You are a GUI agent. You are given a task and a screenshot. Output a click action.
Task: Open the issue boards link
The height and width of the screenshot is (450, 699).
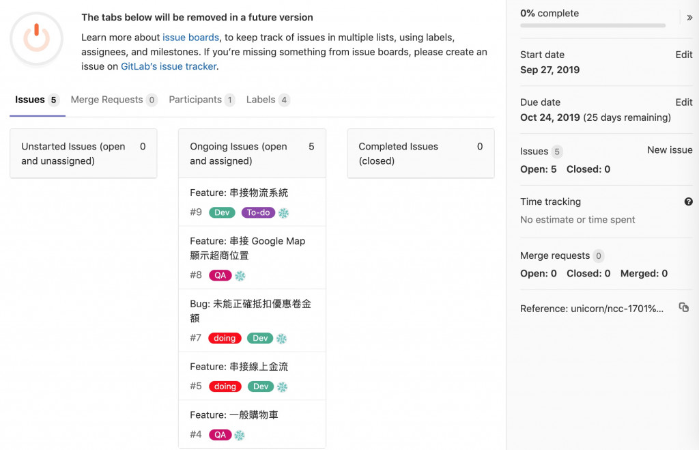pyautogui.click(x=191, y=38)
